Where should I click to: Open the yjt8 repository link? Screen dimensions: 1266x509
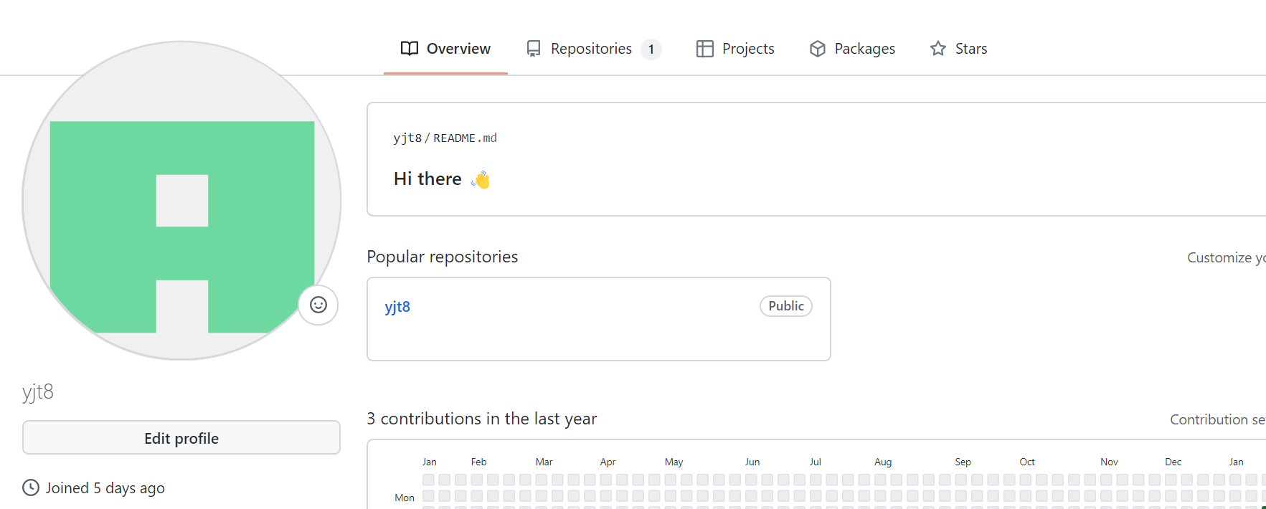(397, 307)
